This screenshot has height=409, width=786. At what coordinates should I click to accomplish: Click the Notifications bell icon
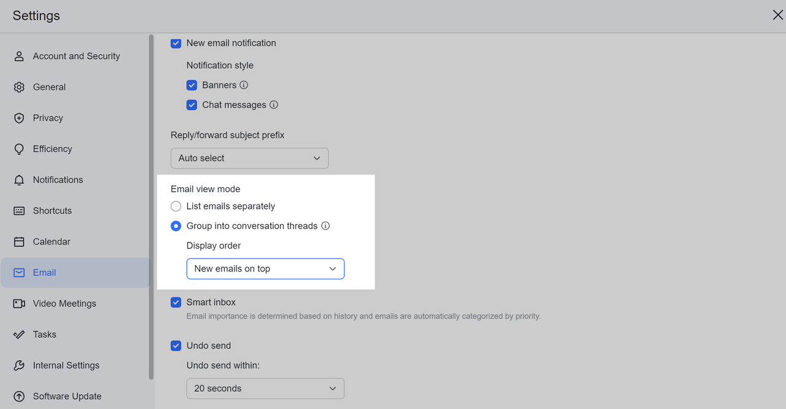coord(19,180)
